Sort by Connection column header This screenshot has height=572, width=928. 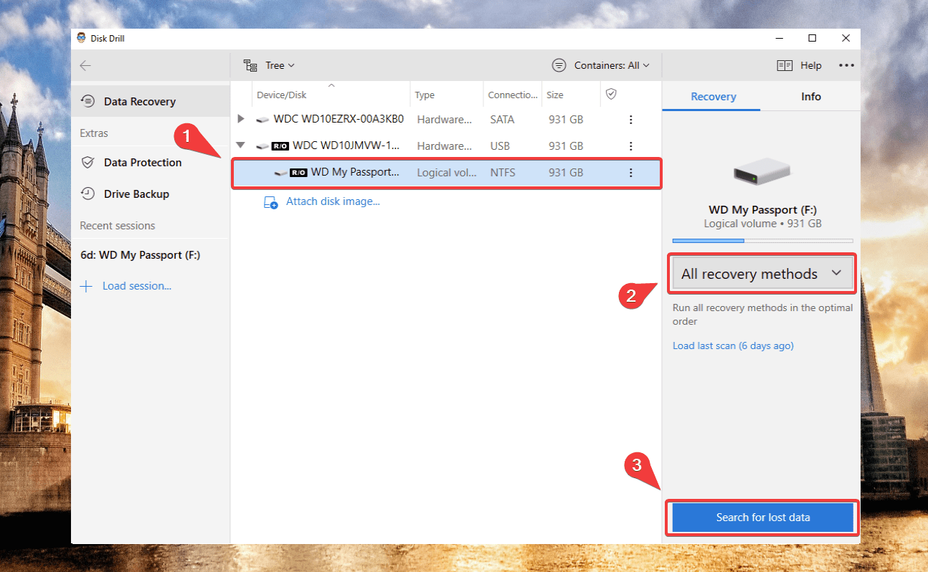(x=513, y=95)
